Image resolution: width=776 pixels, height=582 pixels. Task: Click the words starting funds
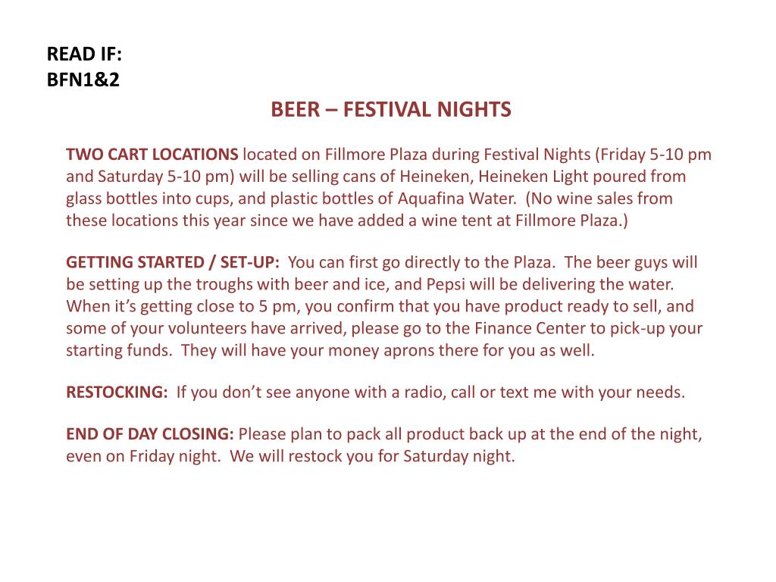(x=119, y=351)
